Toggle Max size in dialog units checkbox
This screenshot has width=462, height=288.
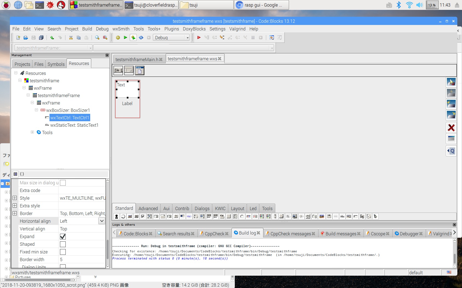[x=63, y=183]
